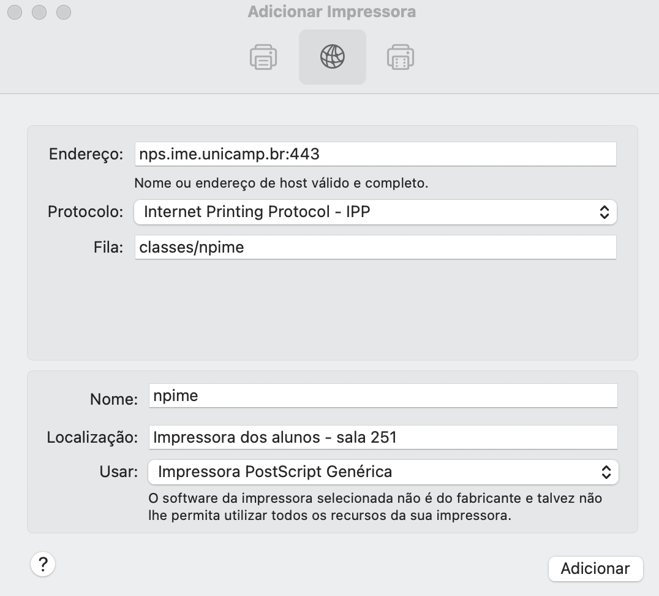Click the up-down arrows of the Usar menu

[606, 472]
